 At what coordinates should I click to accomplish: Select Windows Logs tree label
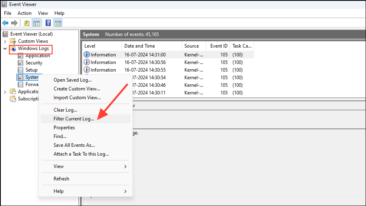(33, 48)
